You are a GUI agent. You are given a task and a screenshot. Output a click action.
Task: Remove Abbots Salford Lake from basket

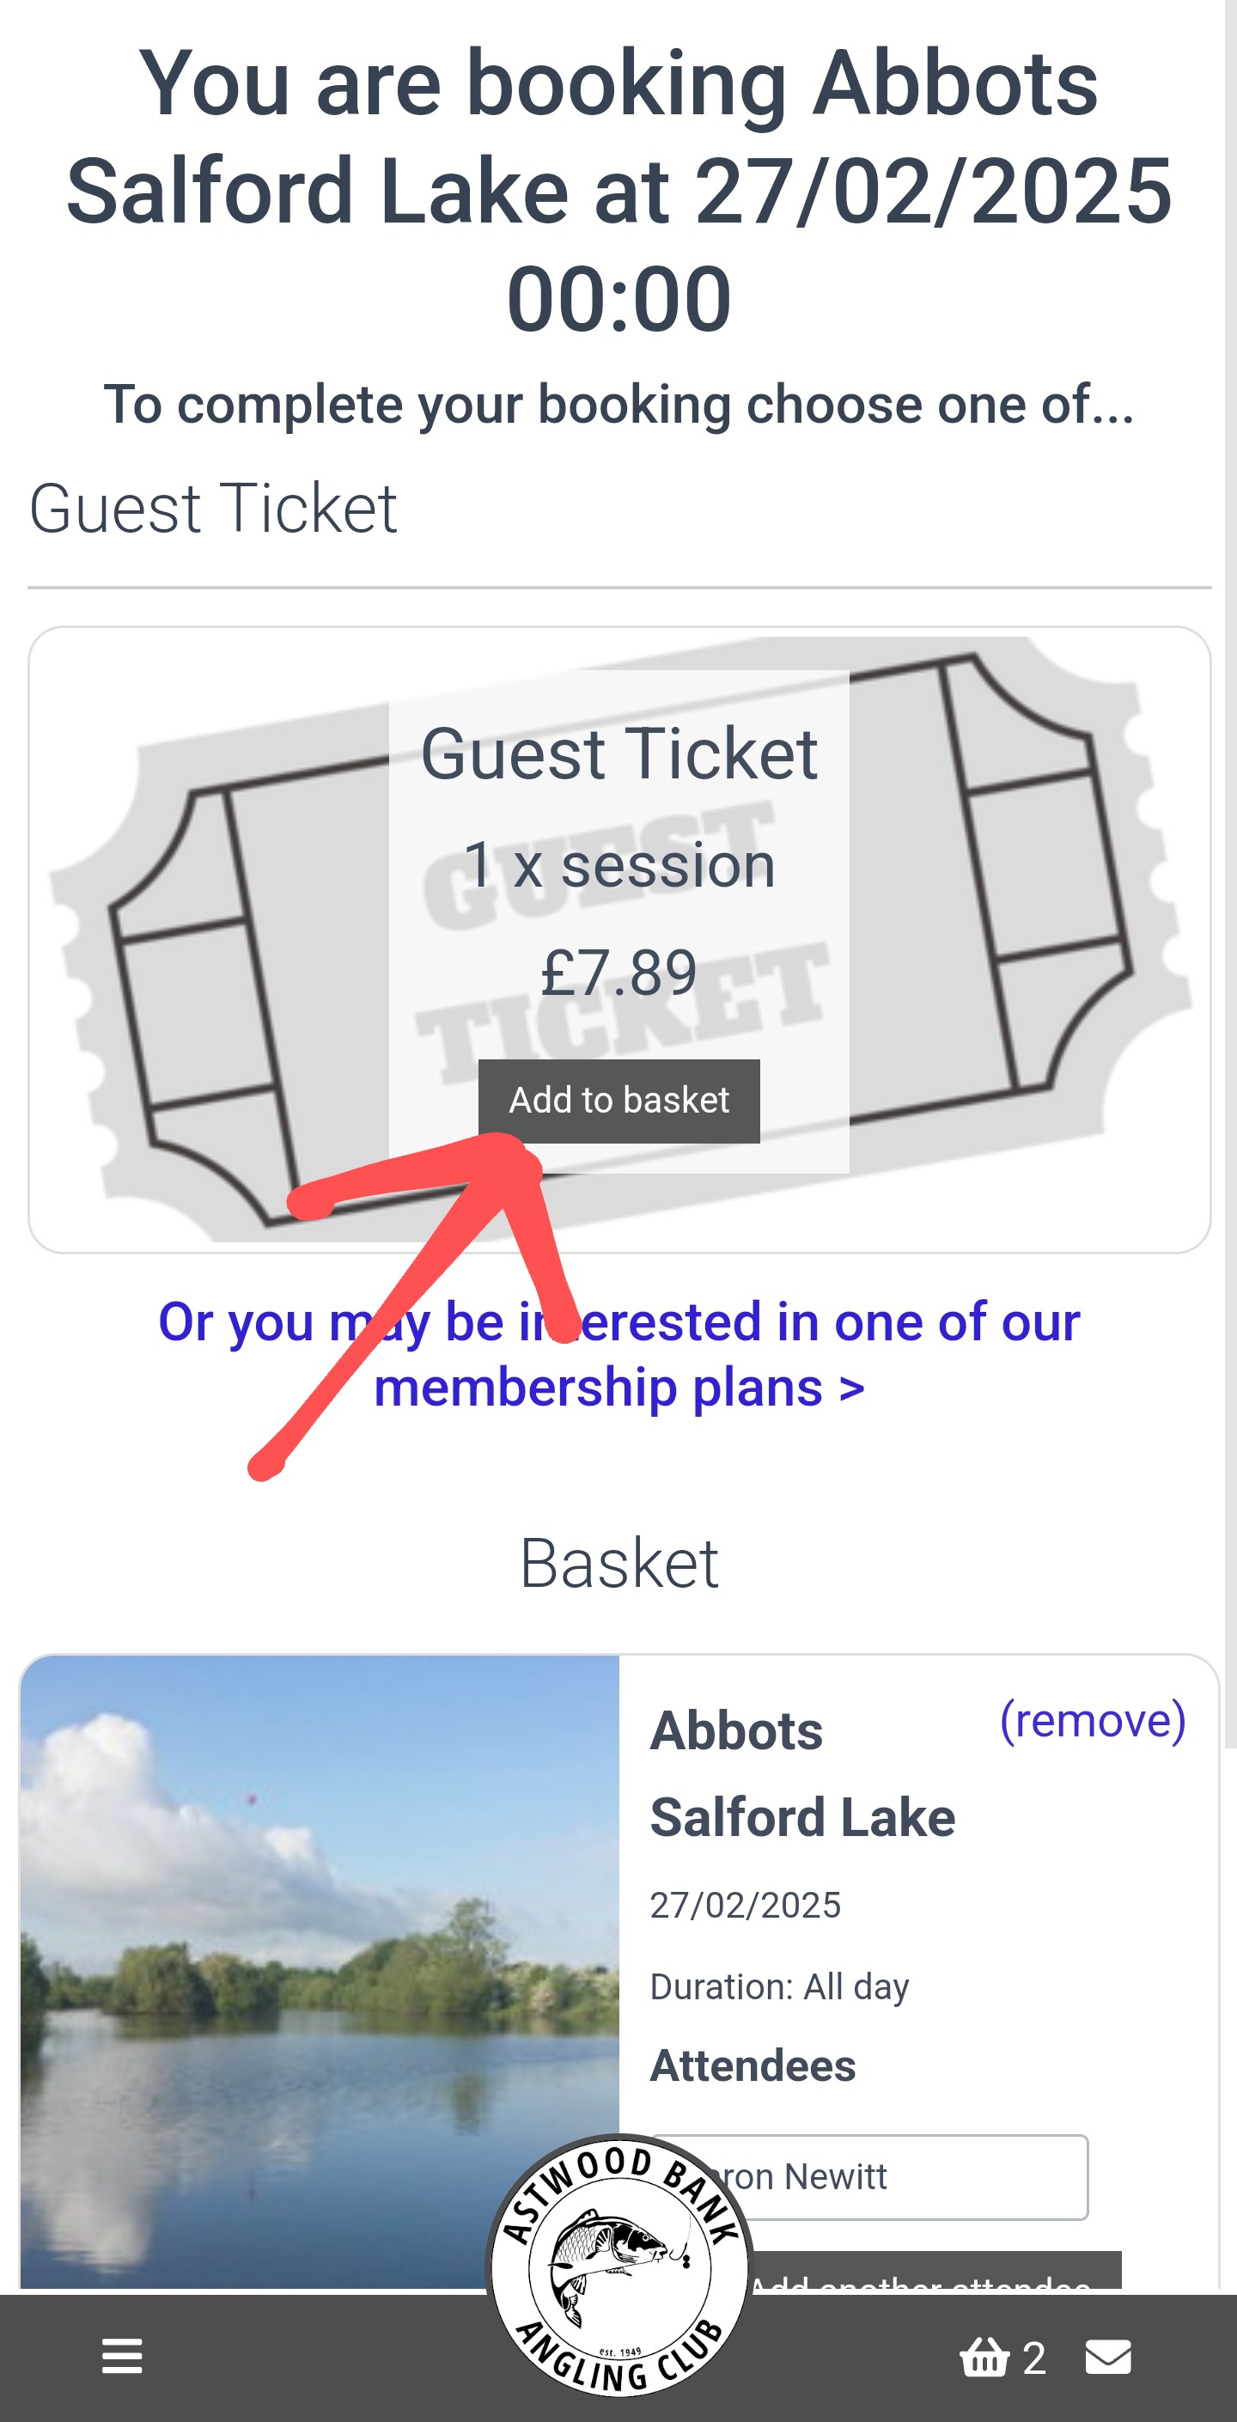point(1091,1720)
